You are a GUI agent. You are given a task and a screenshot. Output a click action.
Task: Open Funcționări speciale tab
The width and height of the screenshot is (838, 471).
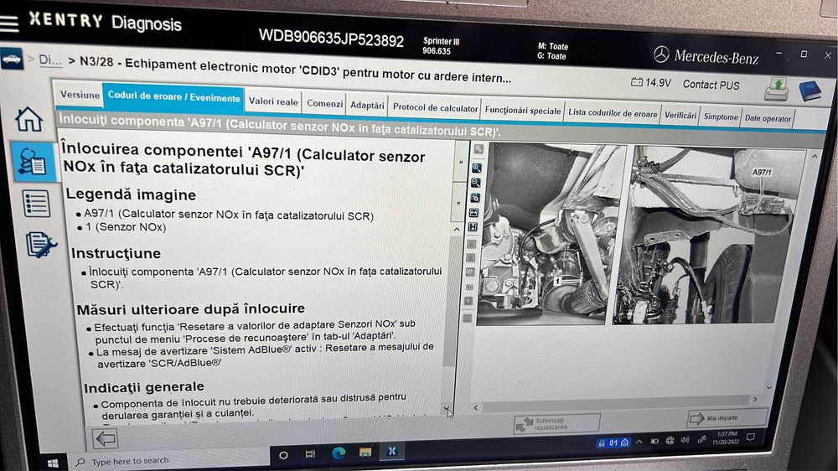523,111
